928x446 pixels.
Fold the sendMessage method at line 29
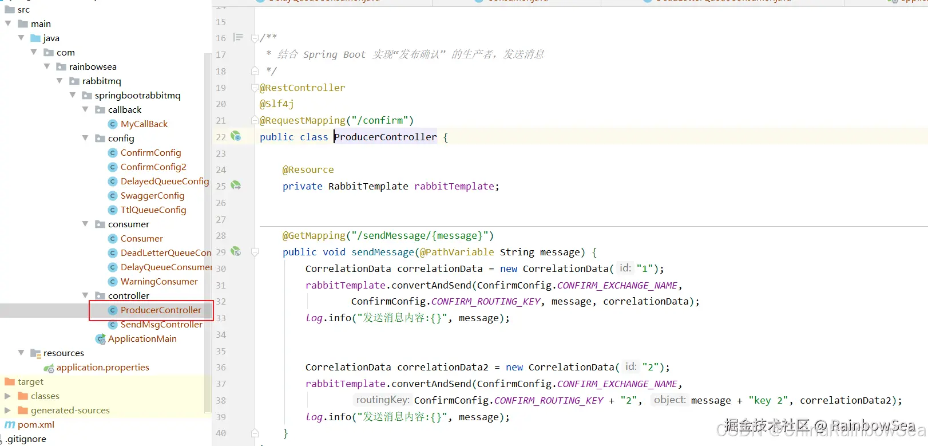point(255,252)
